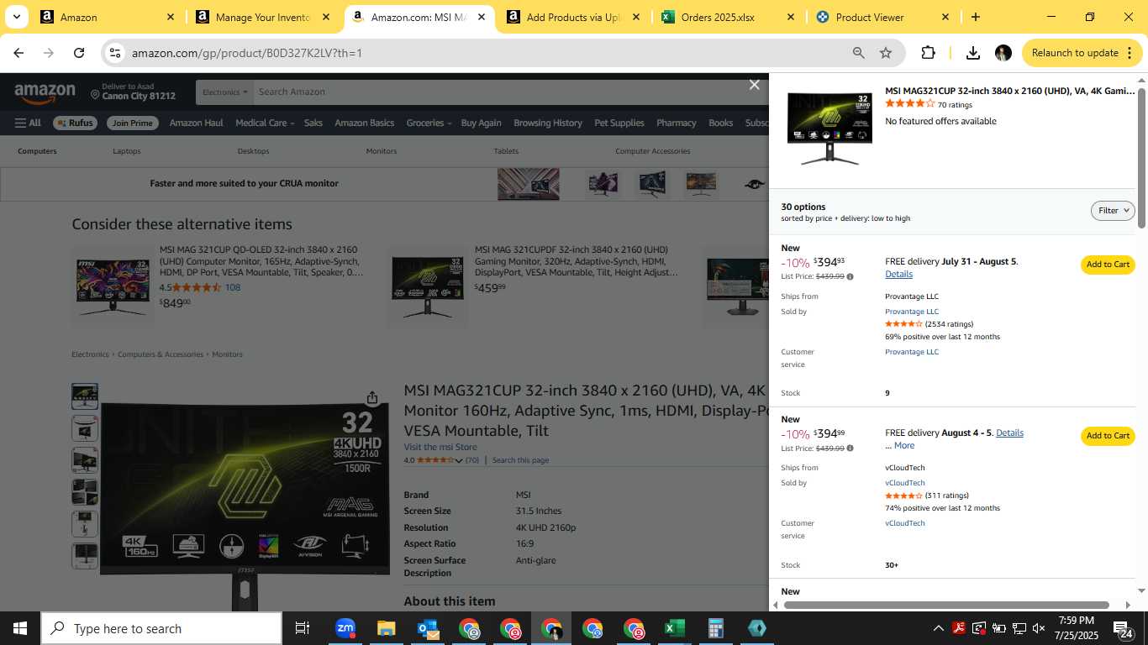The width and height of the screenshot is (1148, 645).
Task: Select the first product image thumbnail
Action: [85, 396]
